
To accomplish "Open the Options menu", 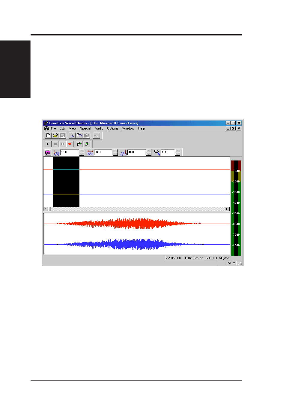I will [113, 128].
